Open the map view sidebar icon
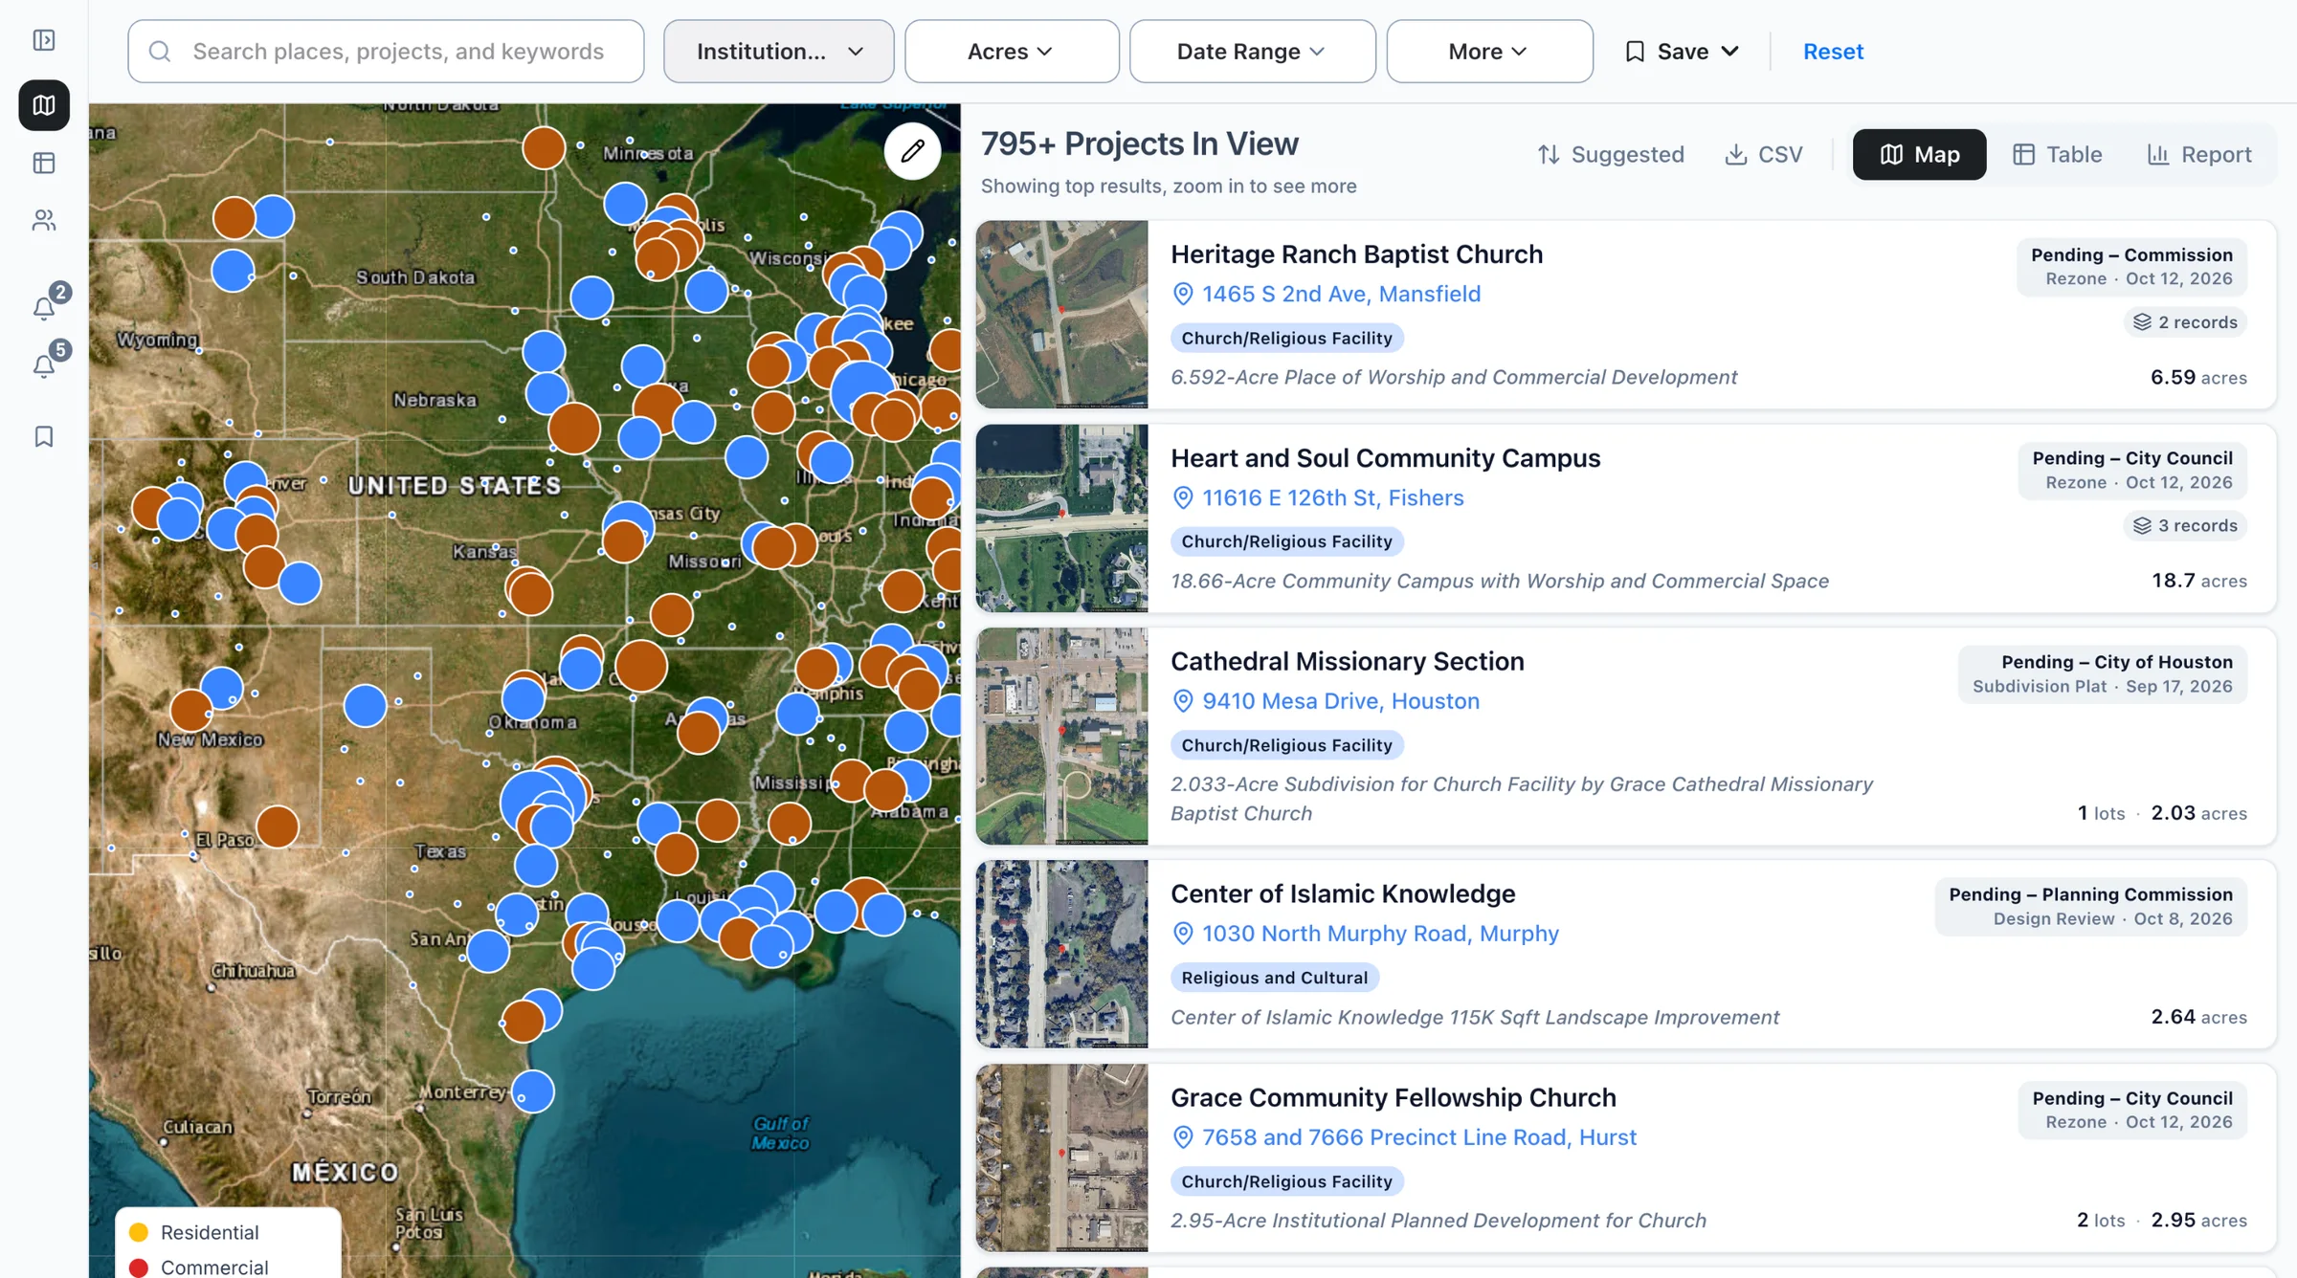 pos(44,105)
